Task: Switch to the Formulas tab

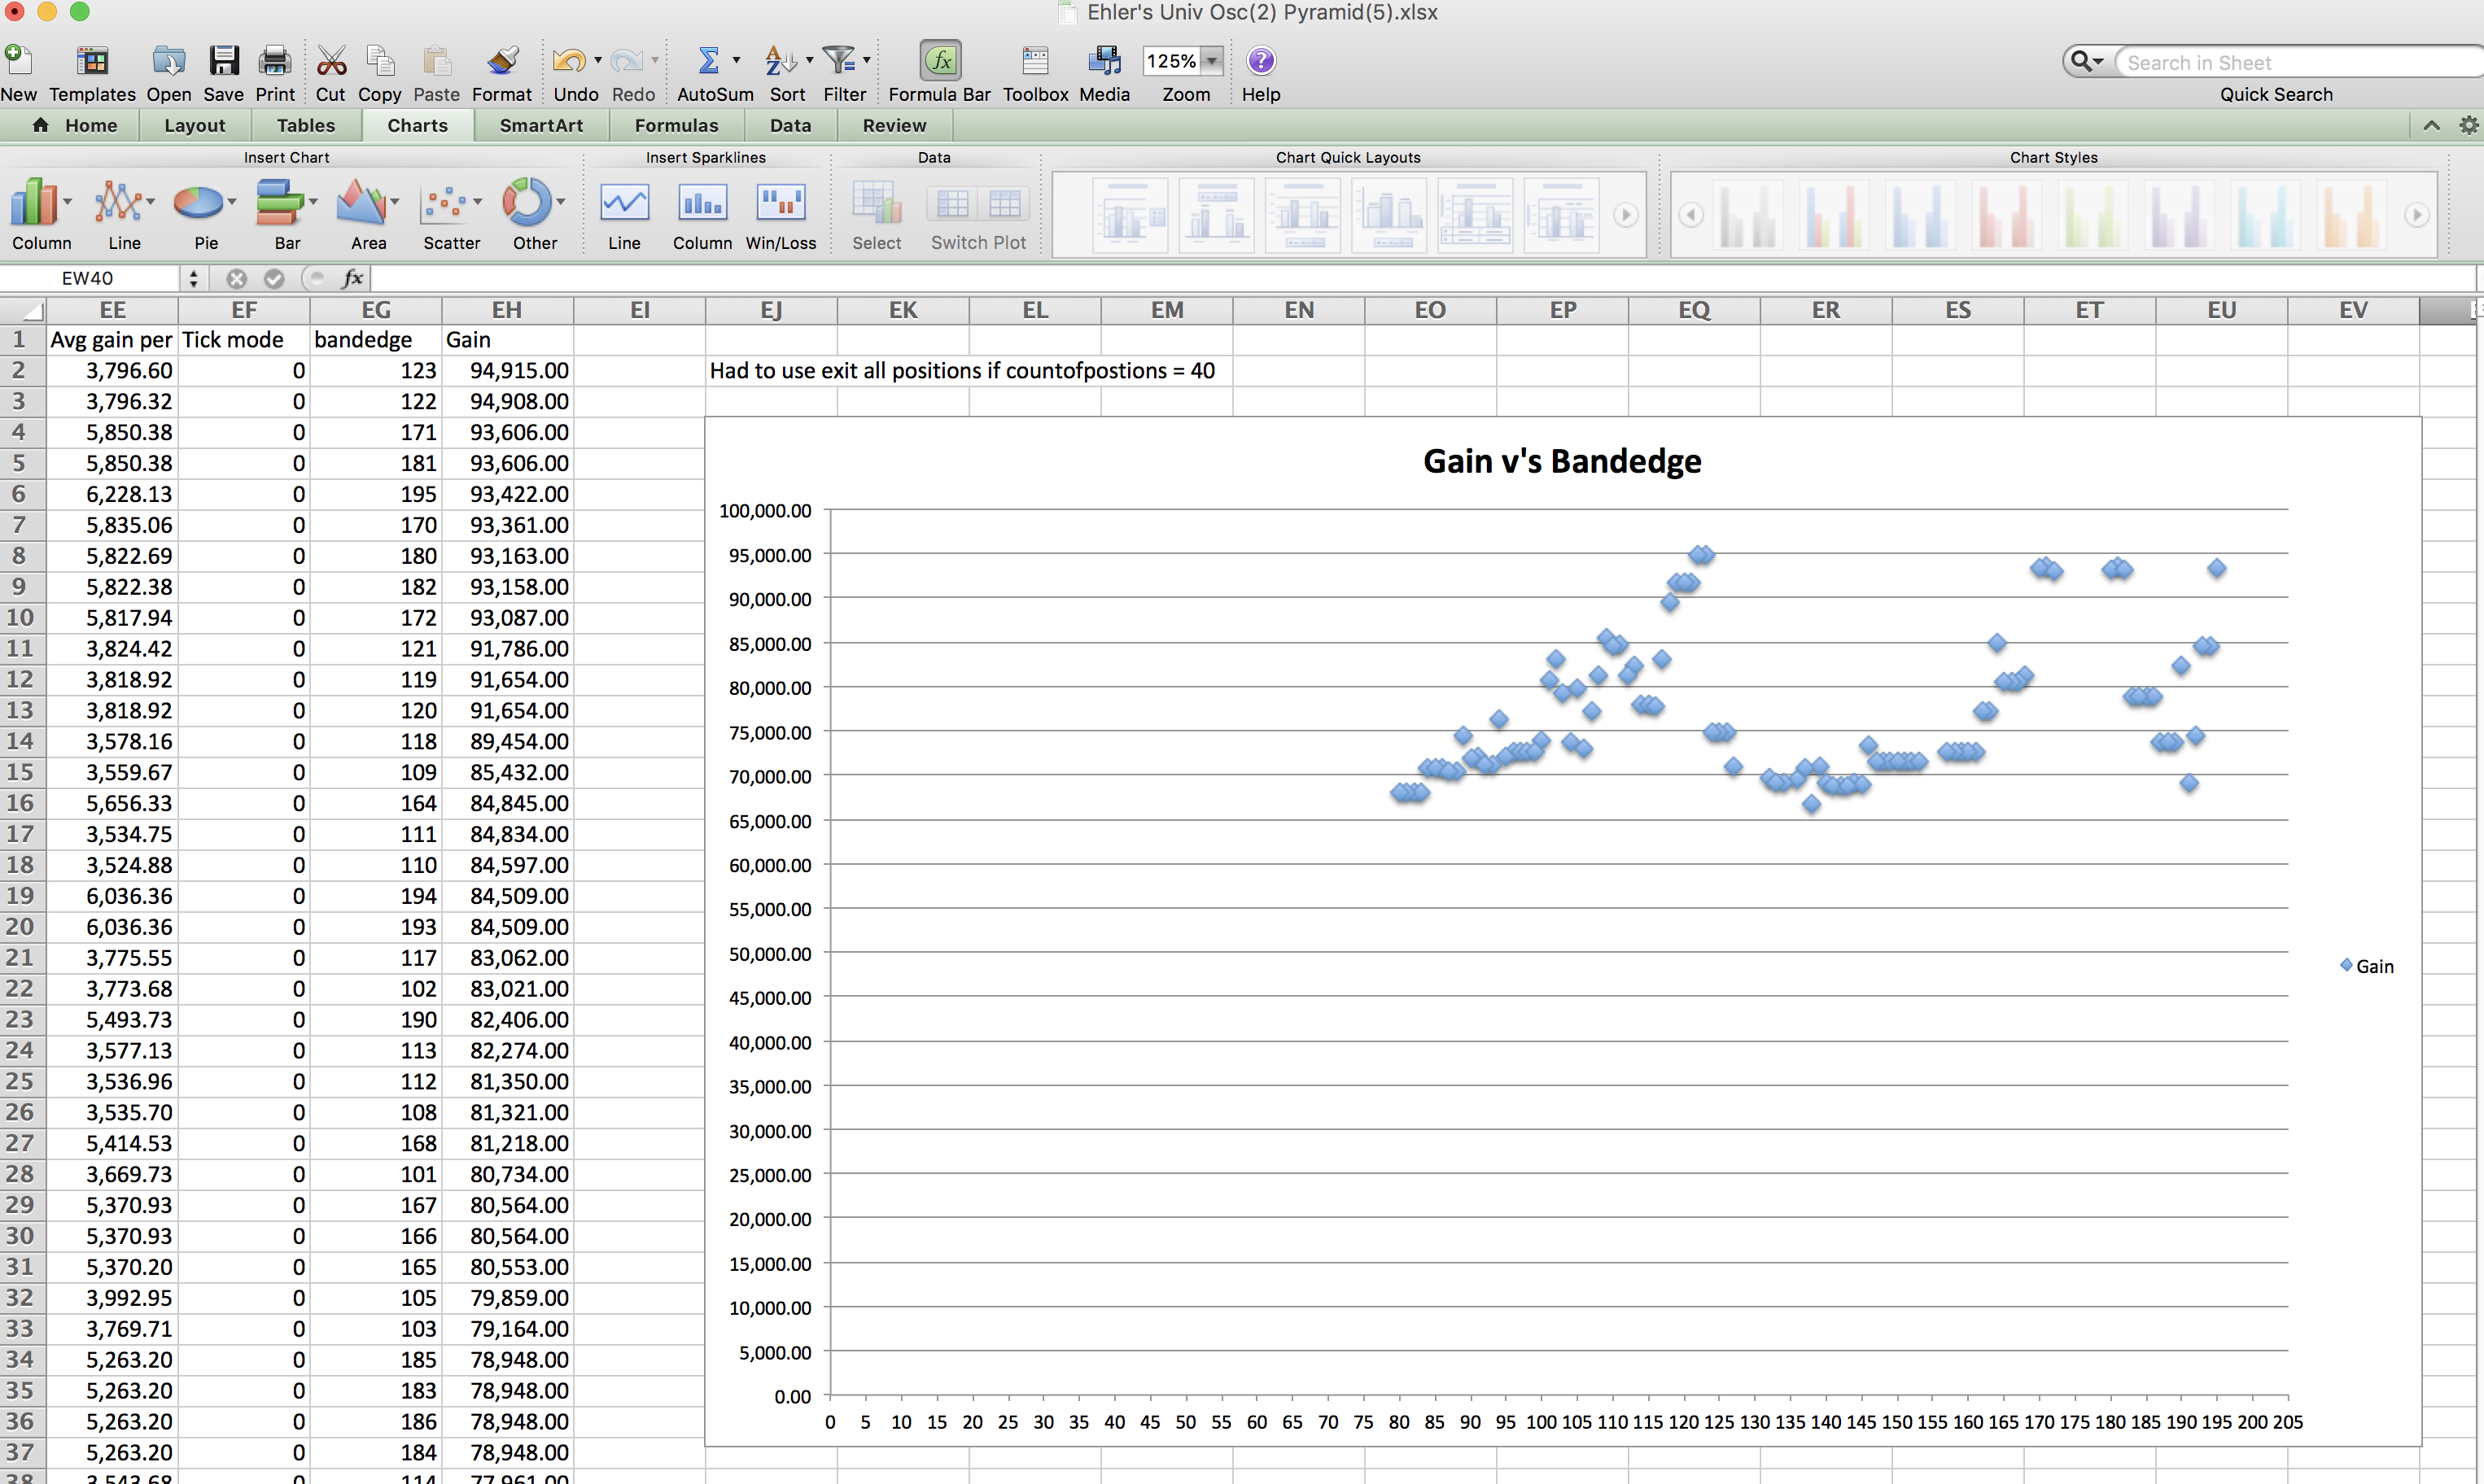Action: (x=676, y=126)
